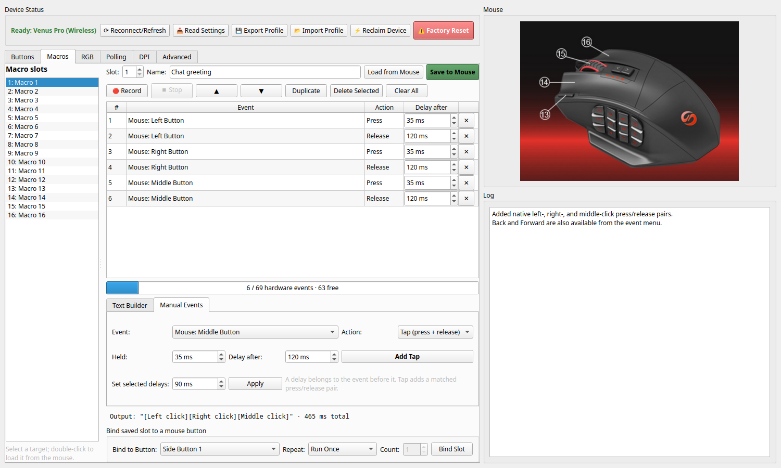Click Save to Mouse button
Screen dimensions: 781x468
pyautogui.click(x=452, y=72)
